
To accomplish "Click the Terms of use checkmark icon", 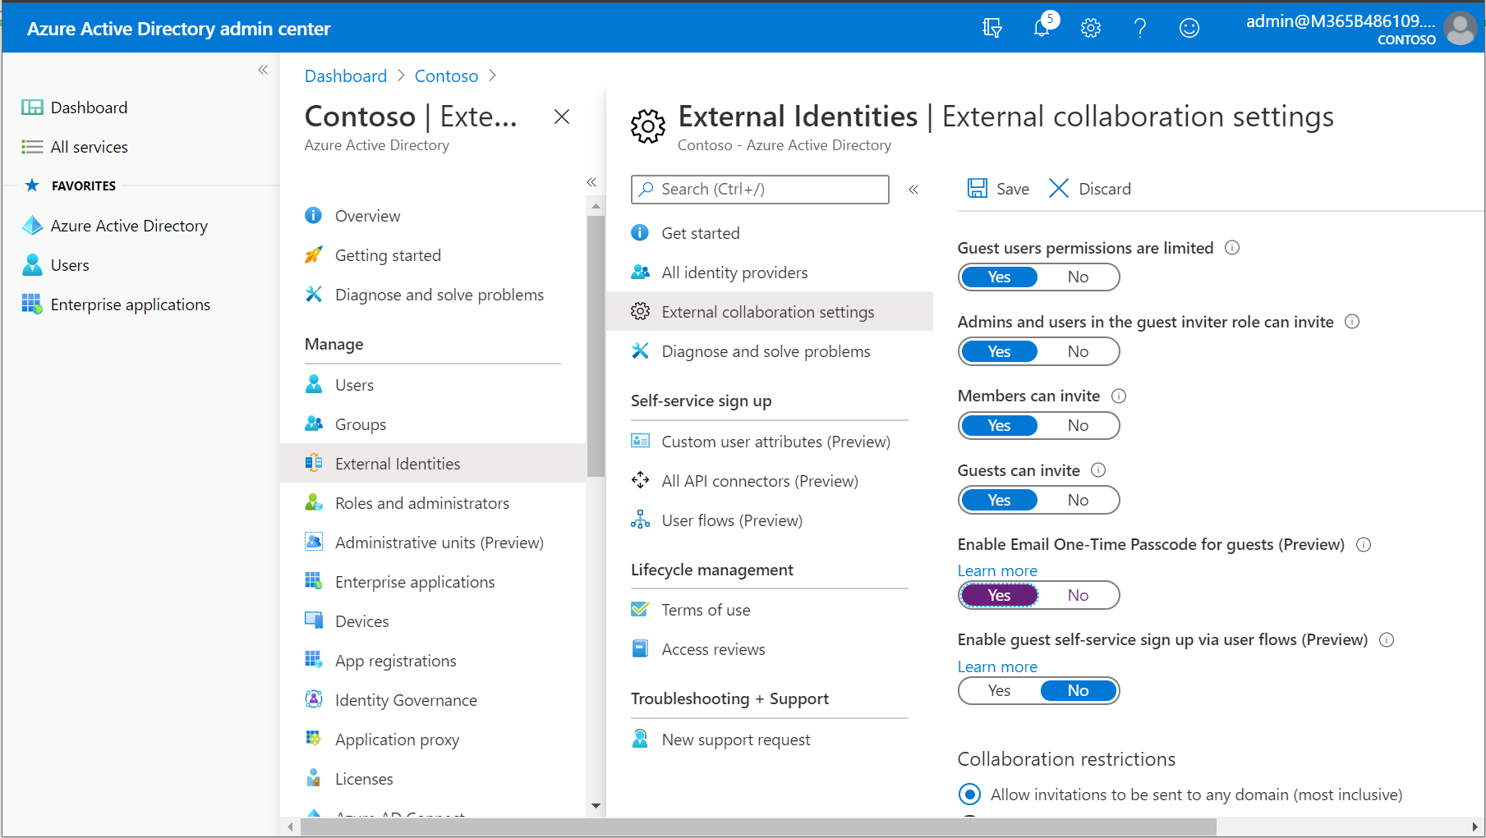I will click(x=640, y=610).
